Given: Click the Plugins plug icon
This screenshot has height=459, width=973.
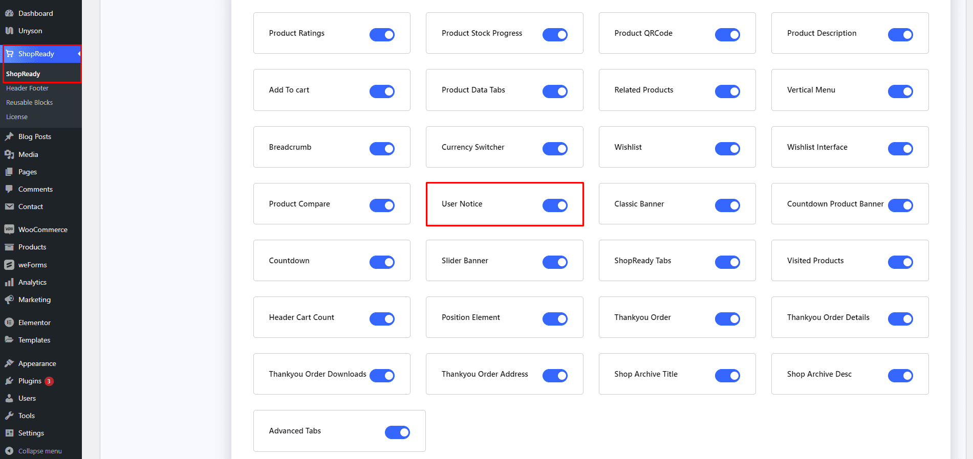Looking at the screenshot, I should click(9, 381).
